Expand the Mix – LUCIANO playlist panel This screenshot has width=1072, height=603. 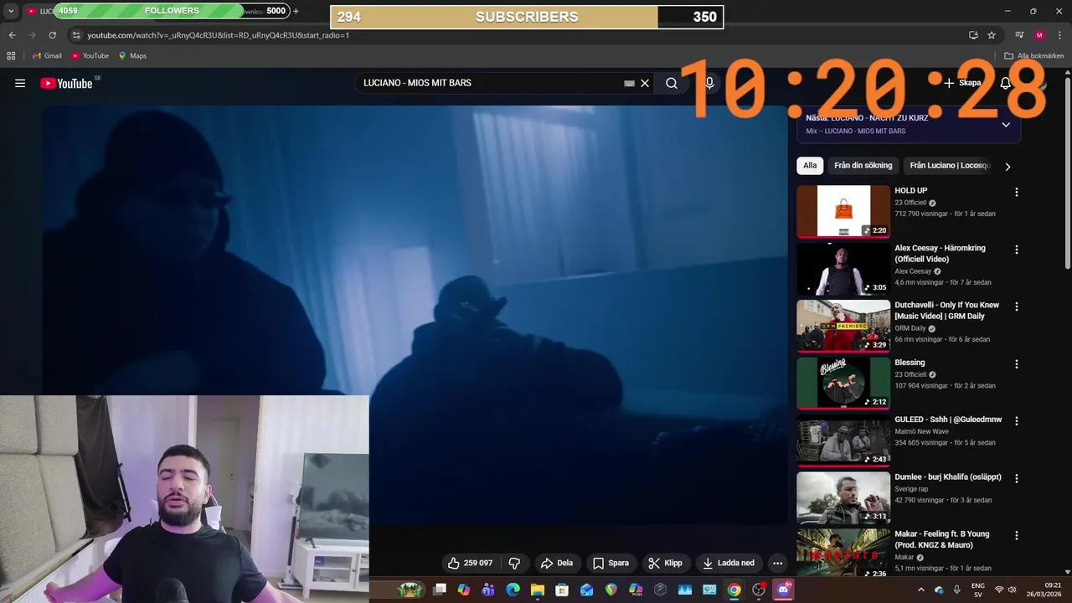[x=1006, y=125]
